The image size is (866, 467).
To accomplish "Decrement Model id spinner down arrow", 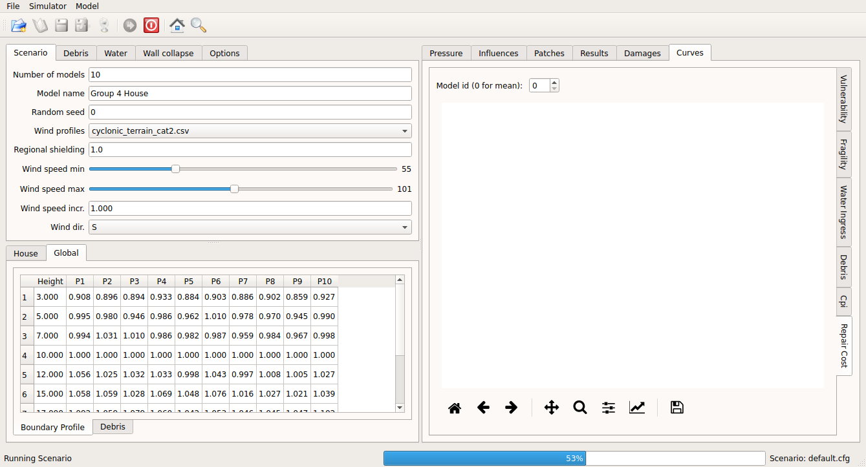I will (554, 88).
